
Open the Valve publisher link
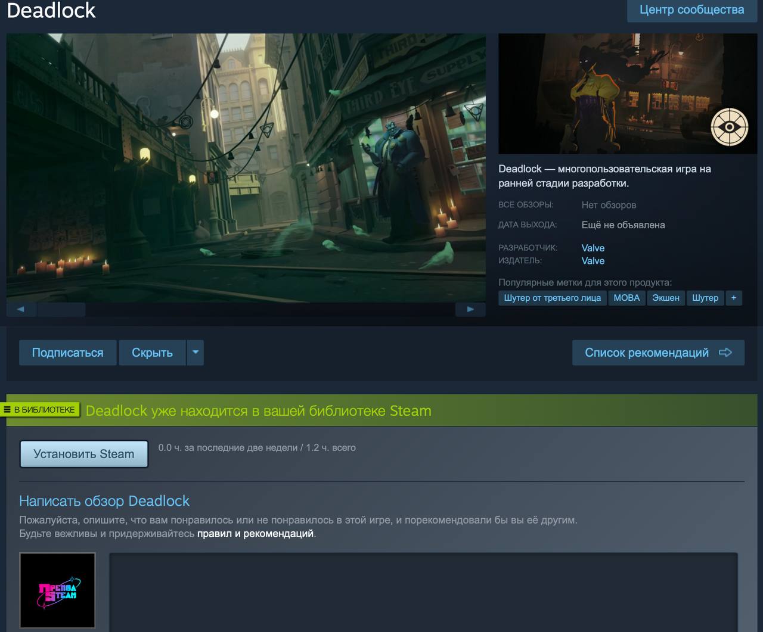[593, 261]
